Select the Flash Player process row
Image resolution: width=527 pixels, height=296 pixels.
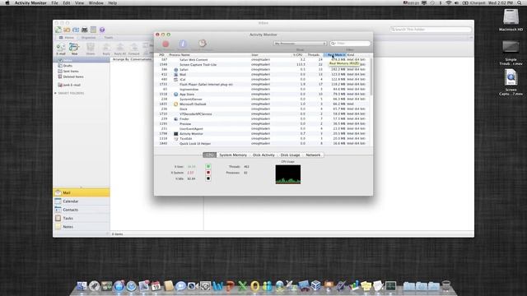(262, 84)
